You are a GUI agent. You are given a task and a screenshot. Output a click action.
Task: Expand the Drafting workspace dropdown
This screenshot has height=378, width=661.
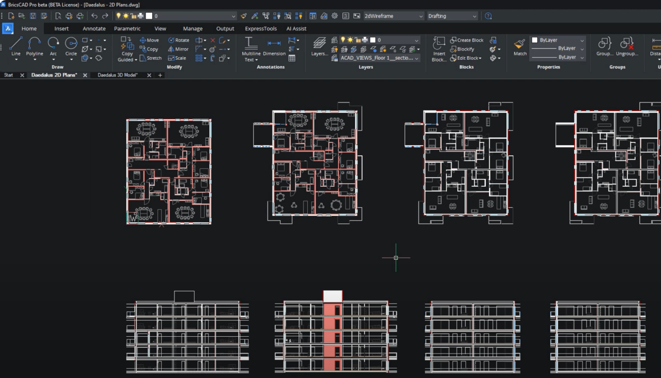coord(452,16)
